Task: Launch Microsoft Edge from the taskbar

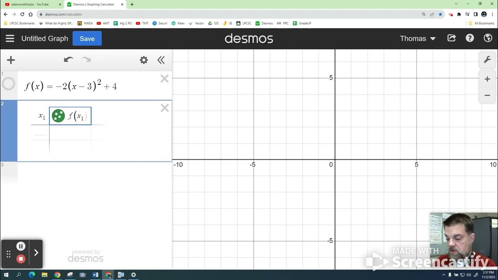Action: coord(32,275)
